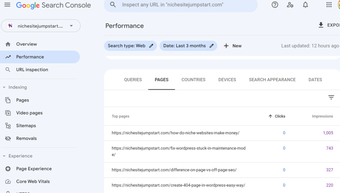Open the notifications bell
This screenshot has width=340, height=193.
pyautogui.click(x=305, y=5)
